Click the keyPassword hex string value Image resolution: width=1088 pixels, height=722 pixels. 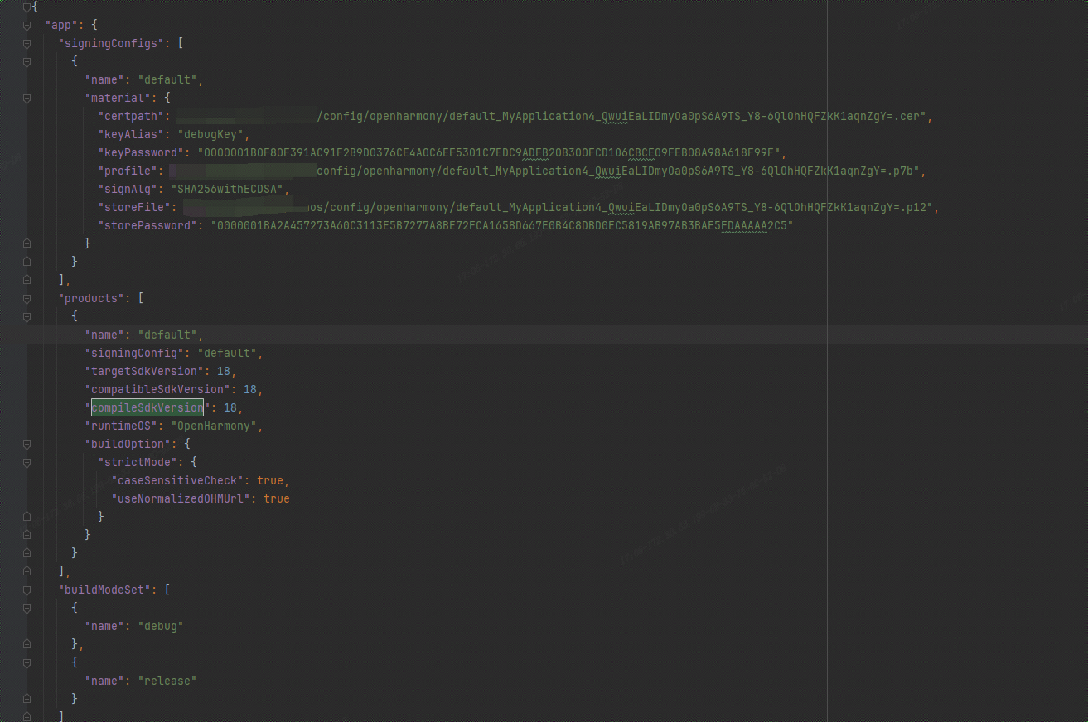[489, 152]
